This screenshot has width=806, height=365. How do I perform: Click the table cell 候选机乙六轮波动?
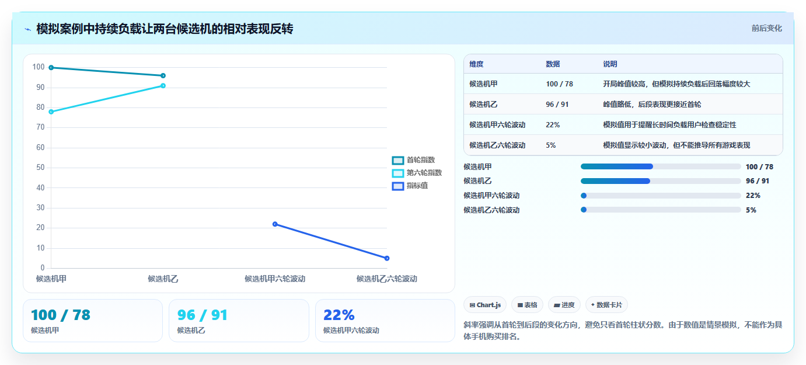[x=497, y=145]
